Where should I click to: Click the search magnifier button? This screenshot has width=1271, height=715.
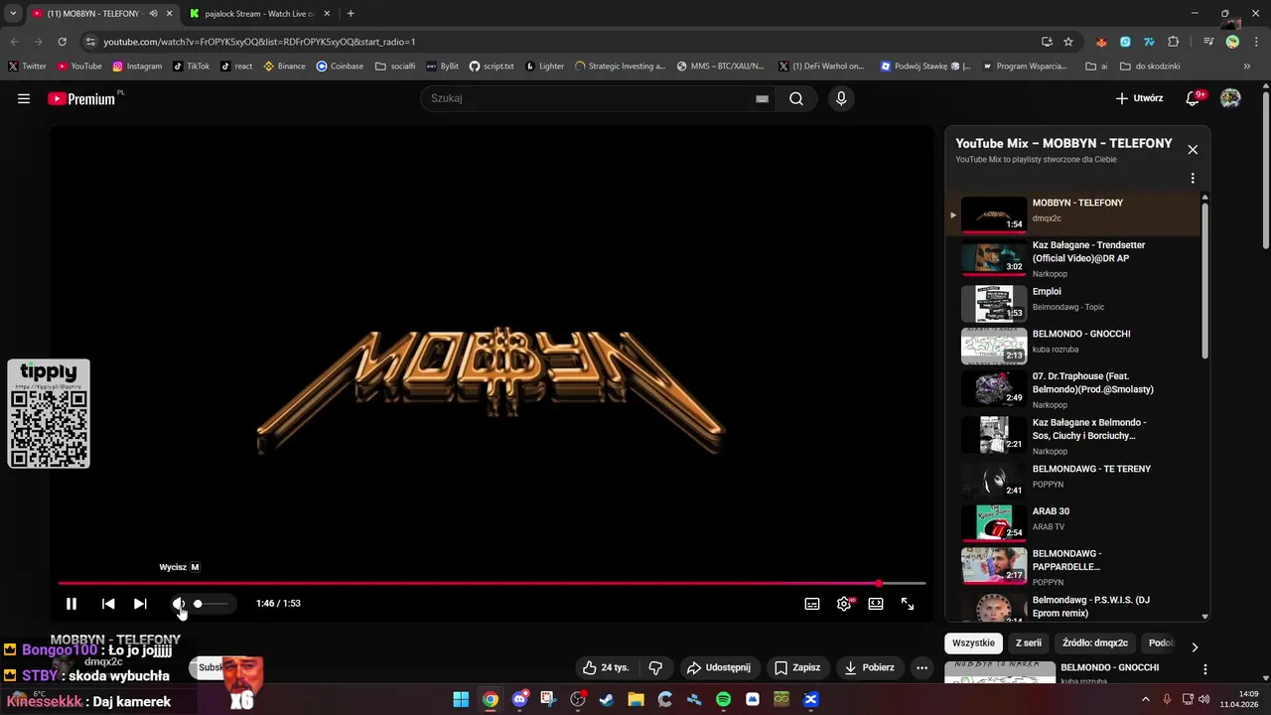click(x=796, y=98)
